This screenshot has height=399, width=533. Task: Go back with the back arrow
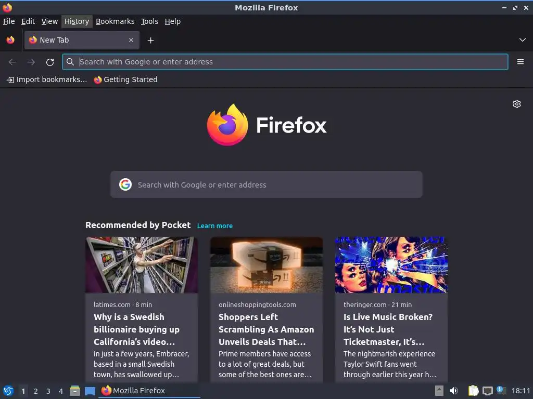pyautogui.click(x=12, y=62)
